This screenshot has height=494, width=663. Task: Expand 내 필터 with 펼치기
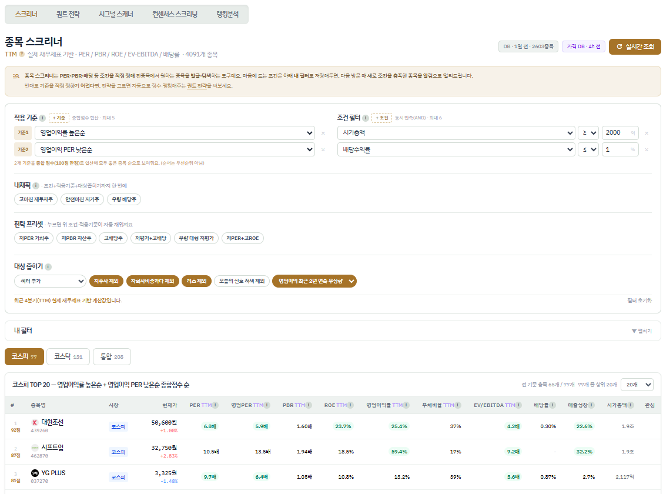point(641,331)
